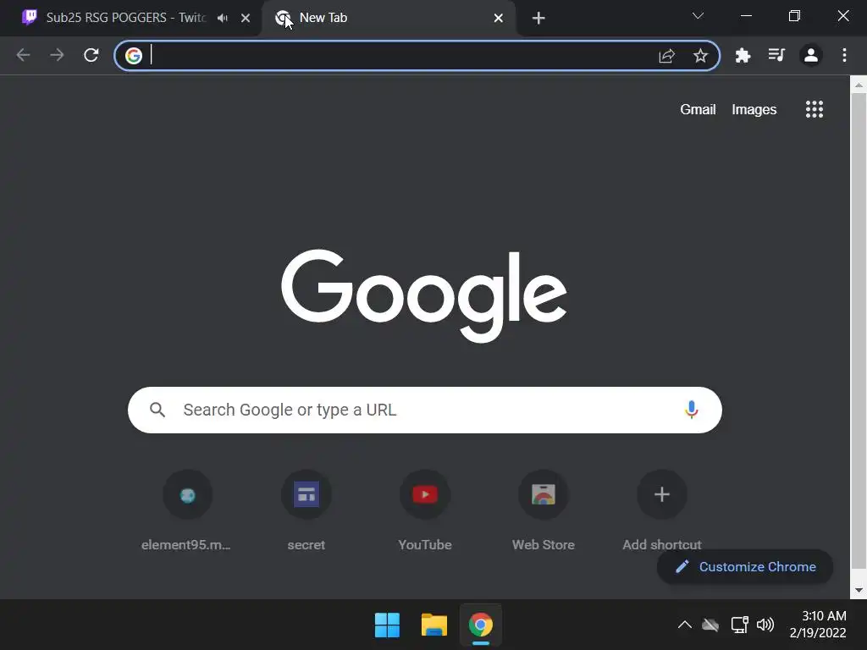The width and height of the screenshot is (867, 650).
Task: Reload the current page
Action: tap(91, 55)
